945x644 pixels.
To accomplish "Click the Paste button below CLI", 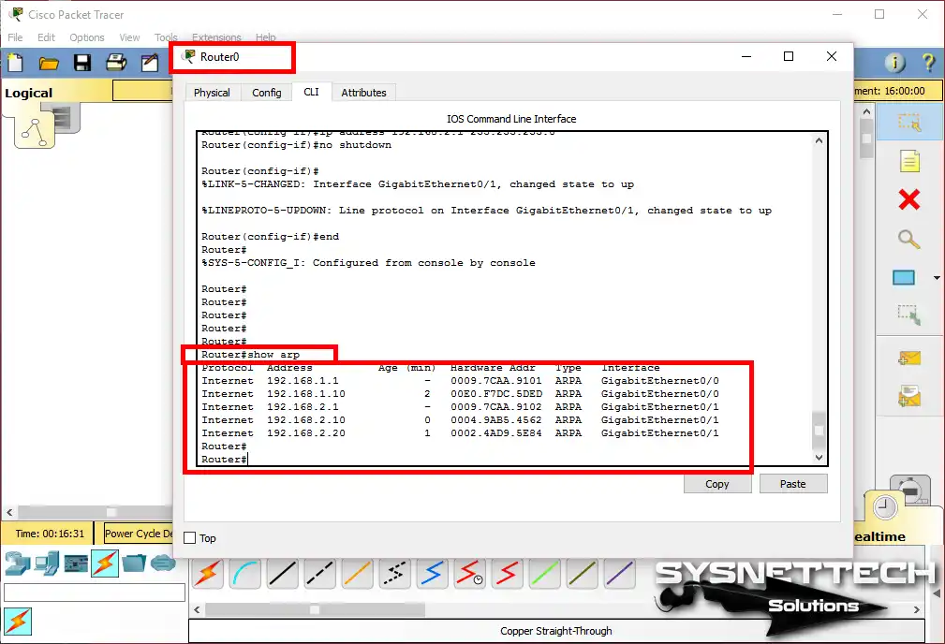I will (x=793, y=484).
